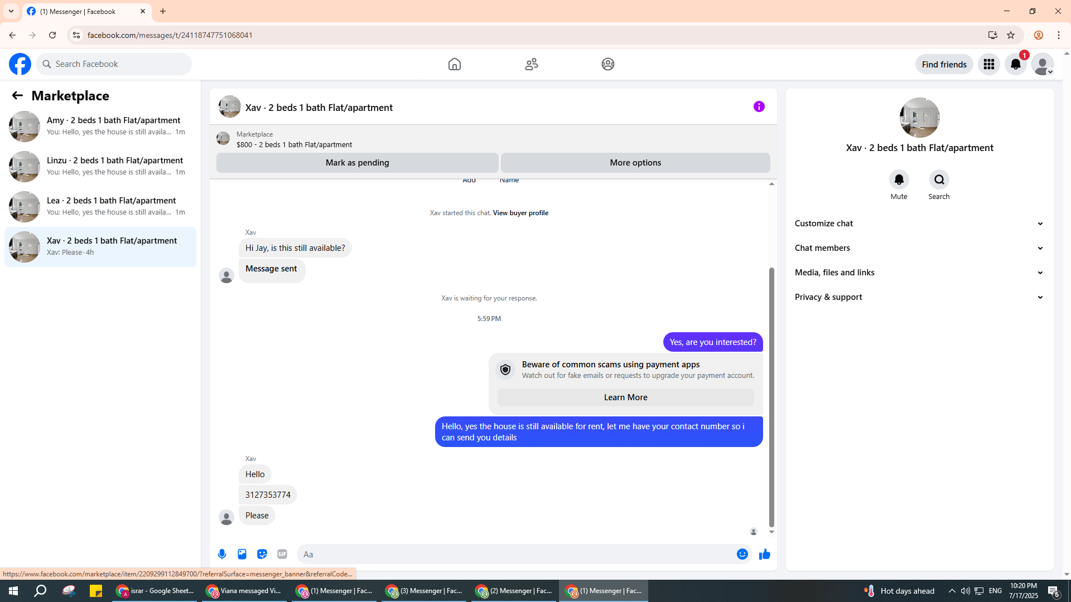Choose a GIF
1071x602 pixels.
pyautogui.click(x=282, y=554)
